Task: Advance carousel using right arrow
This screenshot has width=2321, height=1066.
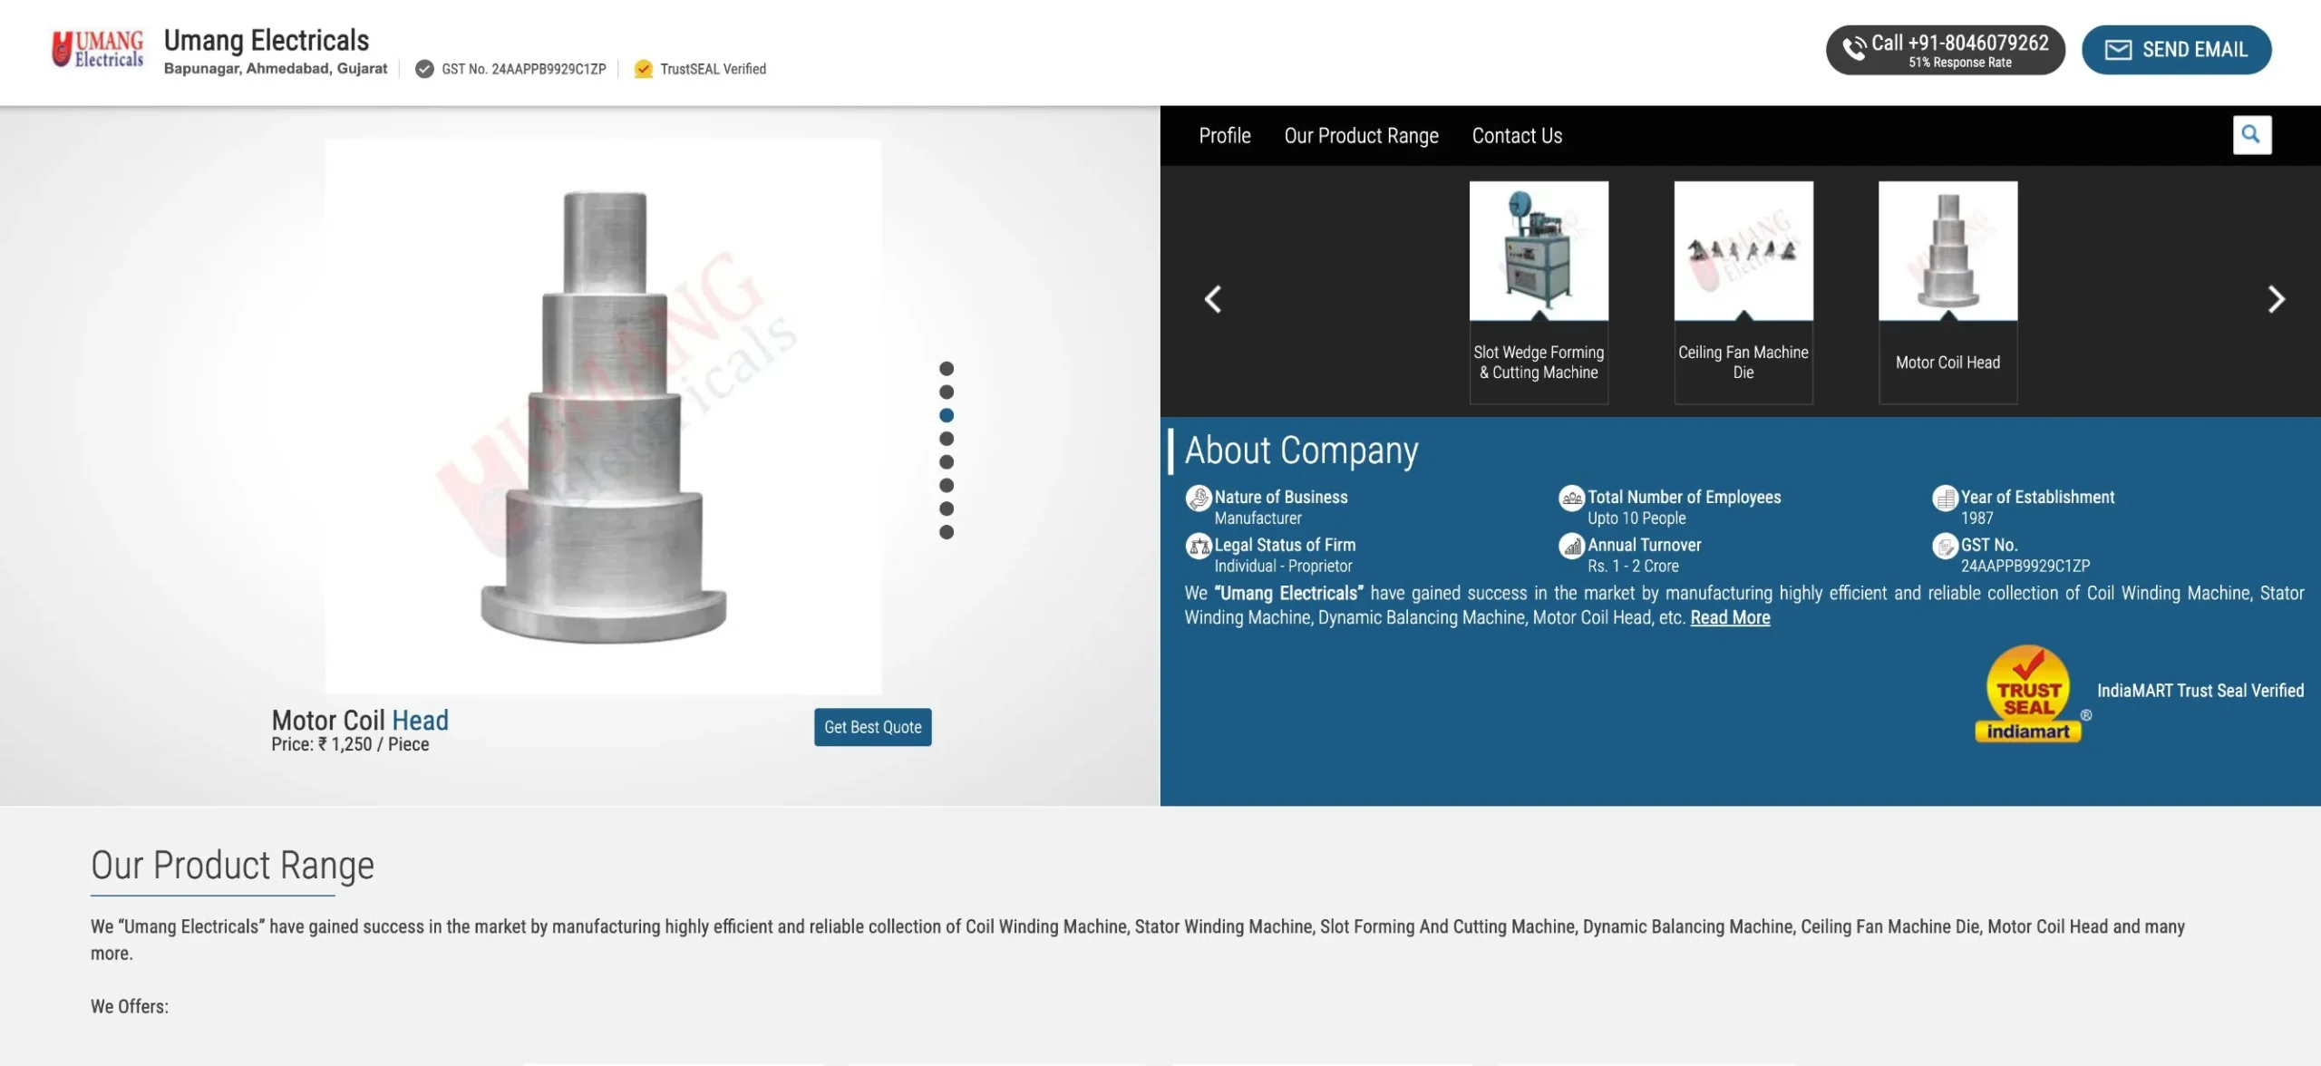Action: (x=2277, y=298)
